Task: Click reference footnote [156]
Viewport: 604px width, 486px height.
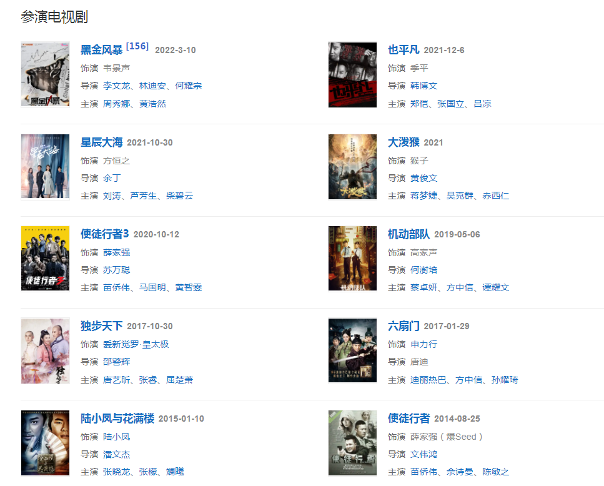Action: click(137, 46)
